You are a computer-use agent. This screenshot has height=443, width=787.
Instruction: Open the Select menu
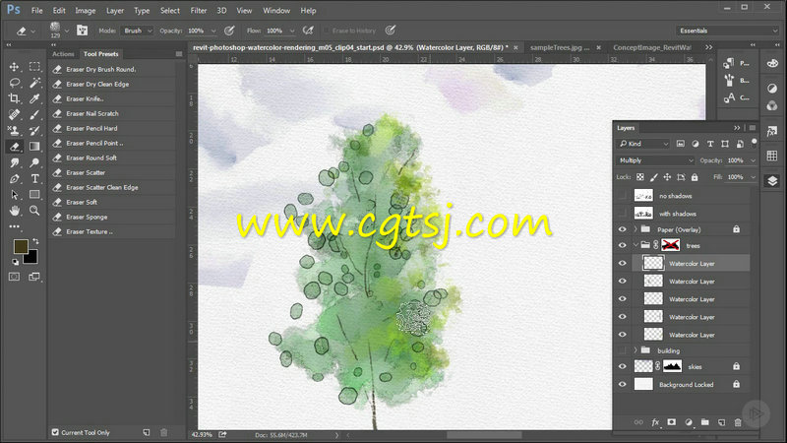coord(169,11)
